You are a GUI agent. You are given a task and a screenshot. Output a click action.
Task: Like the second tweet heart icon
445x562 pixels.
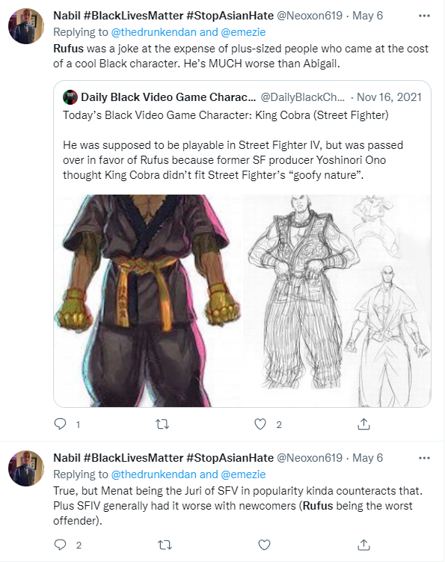(265, 545)
